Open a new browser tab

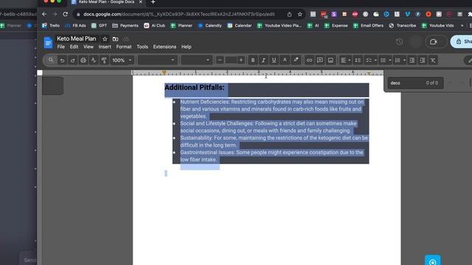click(153, 2)
